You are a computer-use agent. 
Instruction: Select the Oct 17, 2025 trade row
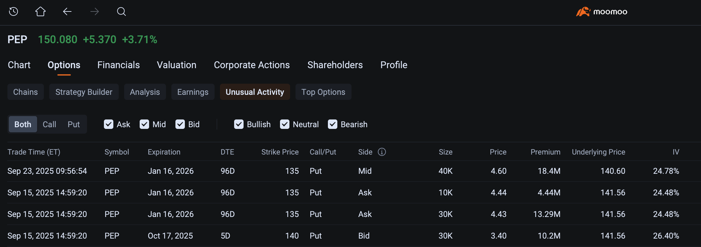[170, 236]
